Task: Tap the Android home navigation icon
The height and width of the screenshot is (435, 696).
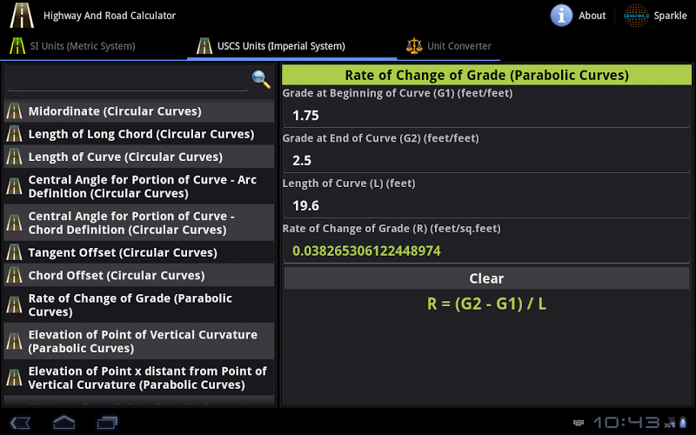Action: (x=64, y=422)
